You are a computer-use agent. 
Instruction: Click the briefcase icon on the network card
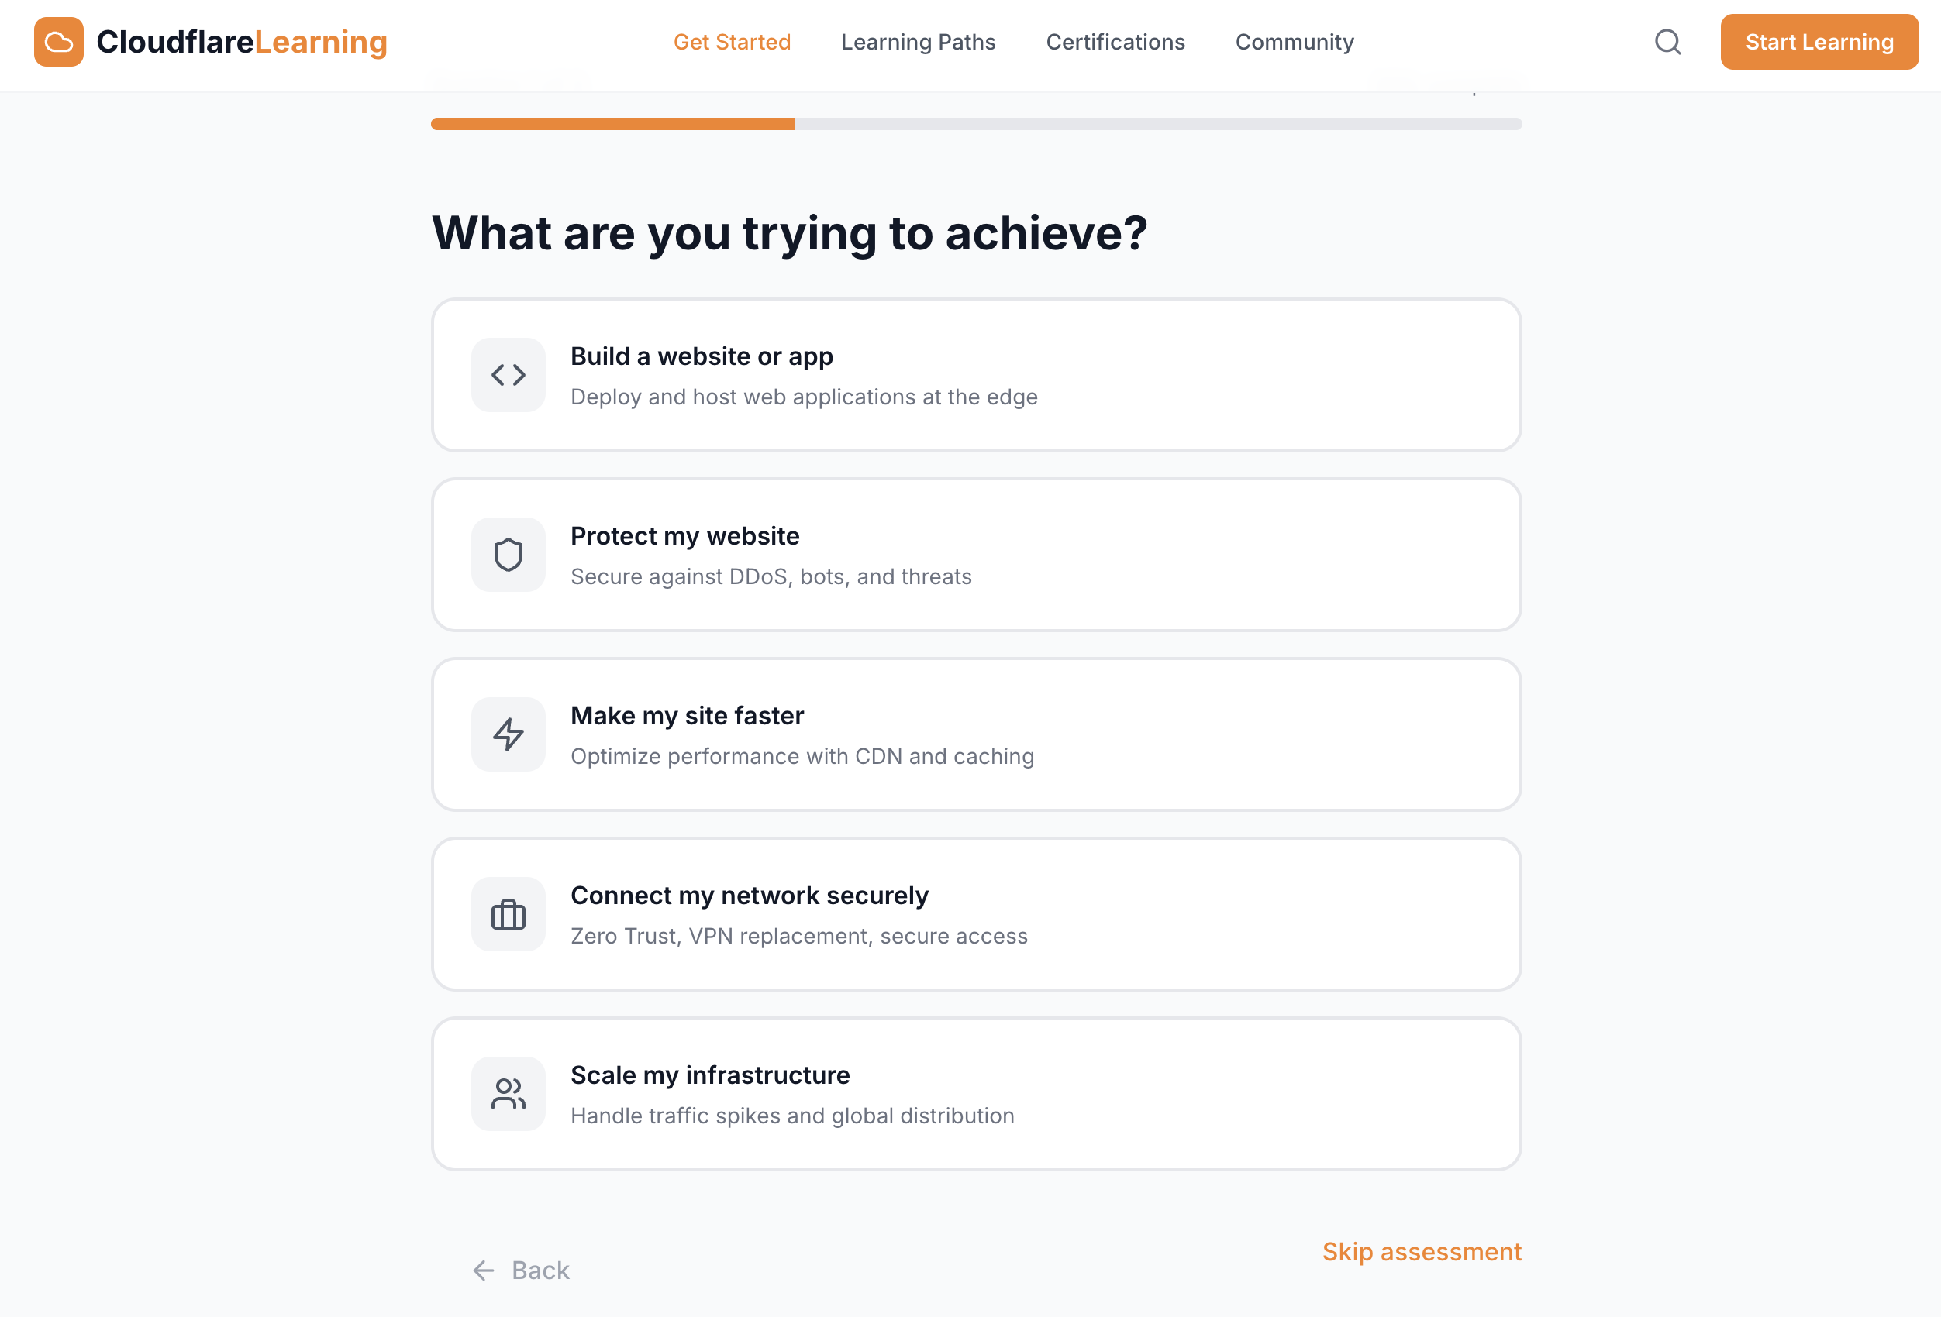[508, 914]
